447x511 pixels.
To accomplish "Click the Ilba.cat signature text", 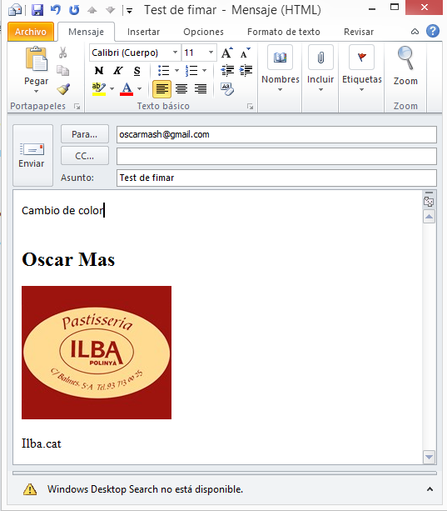I will (x=42, y=443).
